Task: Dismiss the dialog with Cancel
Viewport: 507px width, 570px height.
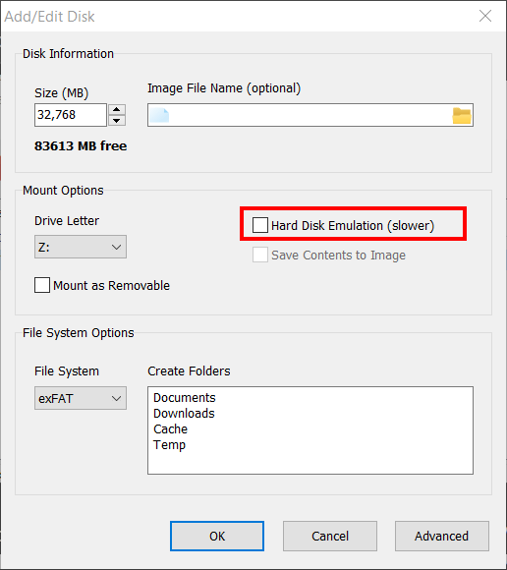Action: [330, 537]
